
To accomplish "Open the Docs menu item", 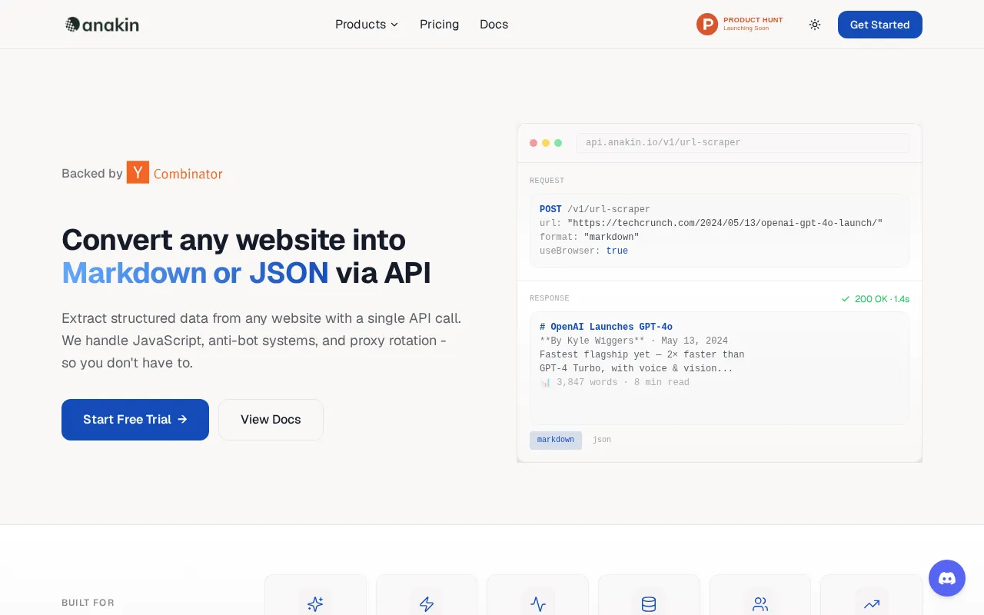I will coord(494,25).
